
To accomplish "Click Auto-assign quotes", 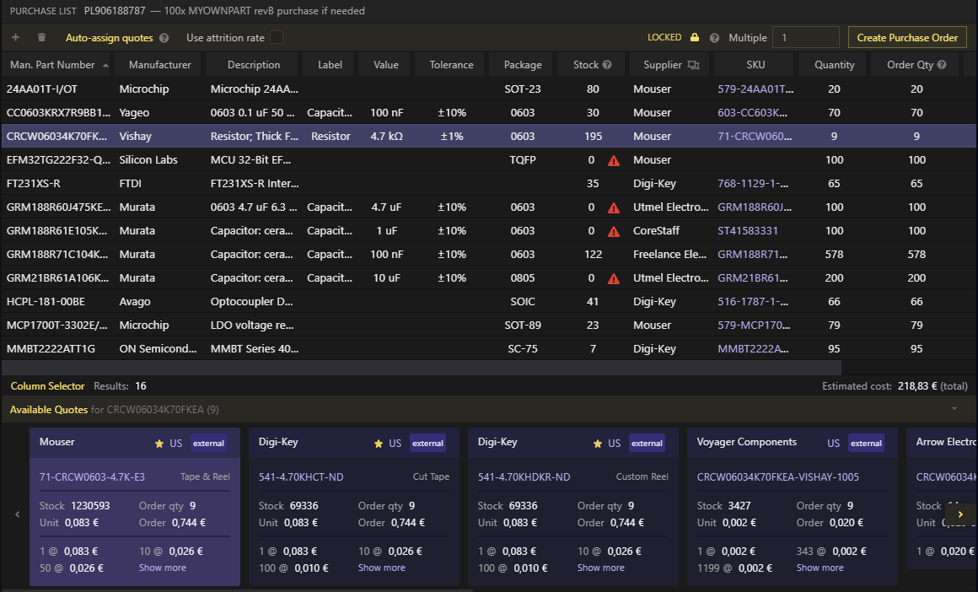I will (109, 38).
